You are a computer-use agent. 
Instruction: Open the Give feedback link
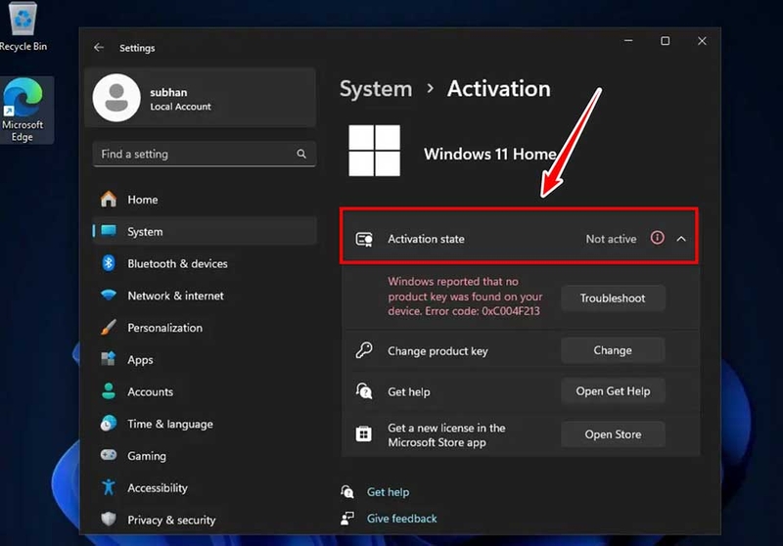coord(402,518)
